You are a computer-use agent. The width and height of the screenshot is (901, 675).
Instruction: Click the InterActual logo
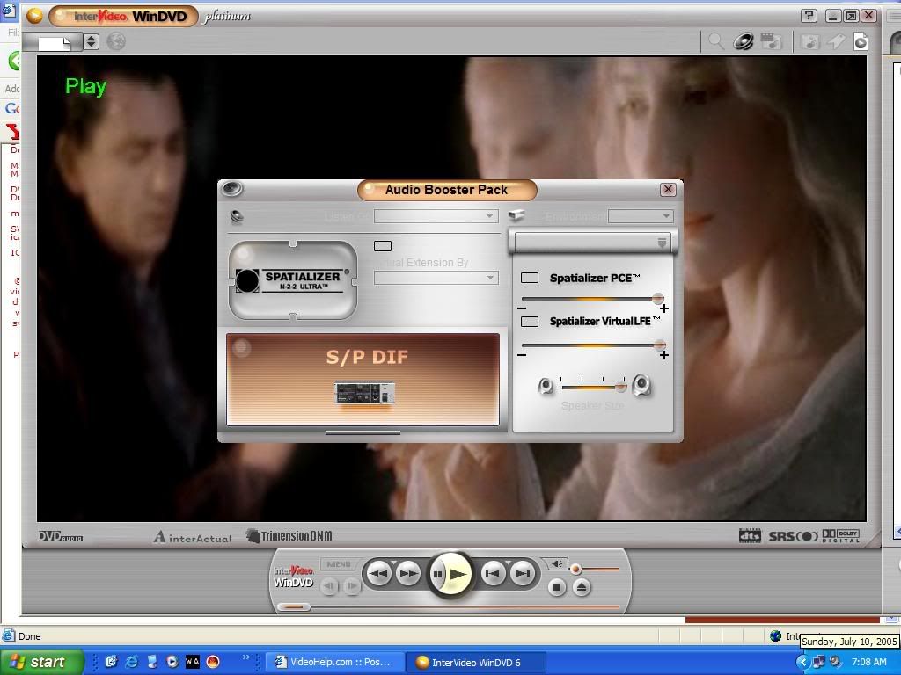[193, 537]
